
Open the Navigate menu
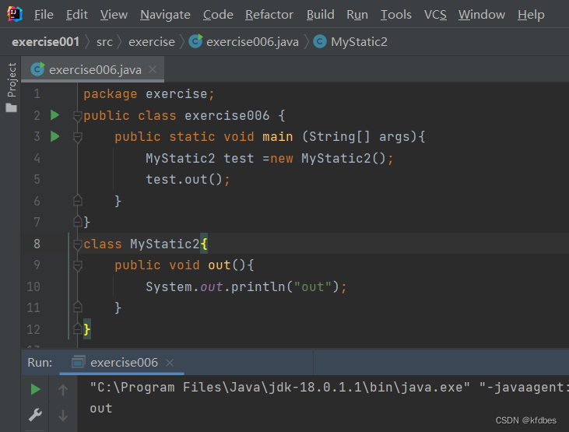165,15
